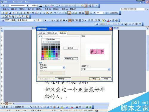Open the 帮助 Help menu
This screenshot has width=149, height=112.
pos(73,9)
